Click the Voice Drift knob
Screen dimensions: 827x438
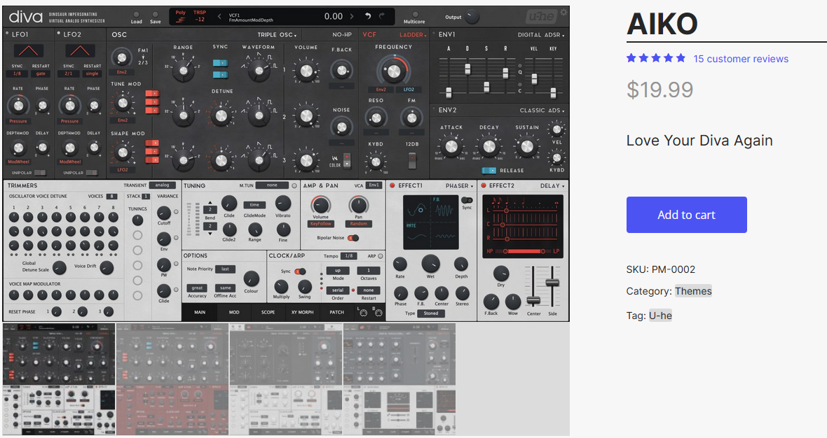point(107,267)
